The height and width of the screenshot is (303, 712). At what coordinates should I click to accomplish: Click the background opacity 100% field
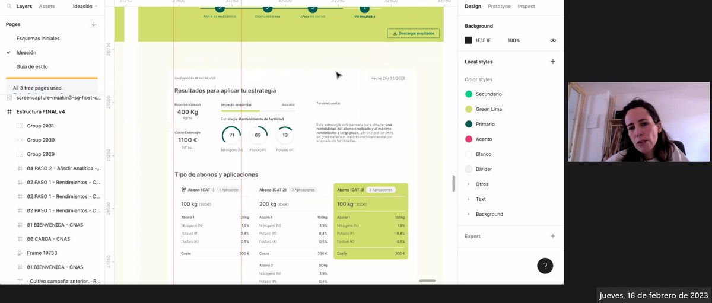click(514, 40)
